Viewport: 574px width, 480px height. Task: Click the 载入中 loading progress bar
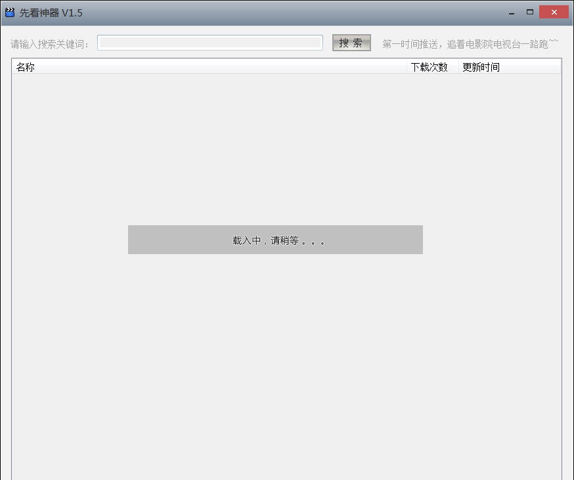click(x=275, y=240)
